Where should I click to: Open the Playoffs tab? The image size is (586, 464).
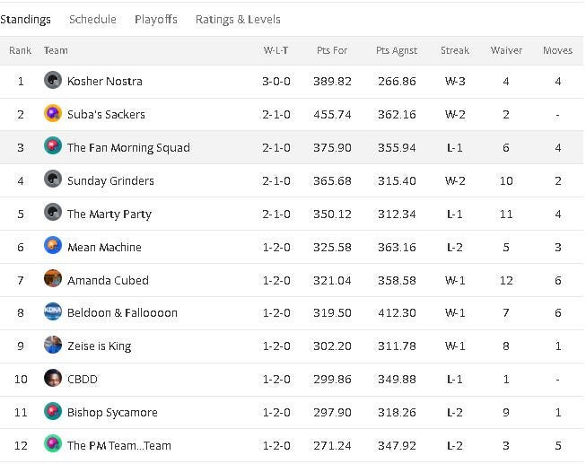coord(156,20)
